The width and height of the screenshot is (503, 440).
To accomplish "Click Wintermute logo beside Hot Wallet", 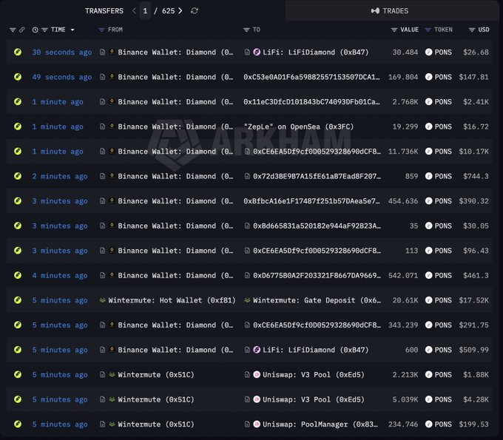I will coord(102,300).
